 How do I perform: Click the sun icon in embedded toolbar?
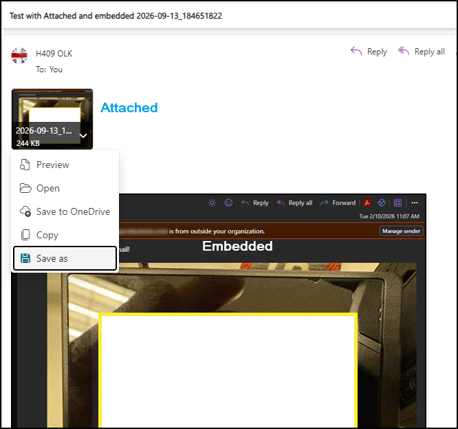pyautogui.click(x=212, y=202)
